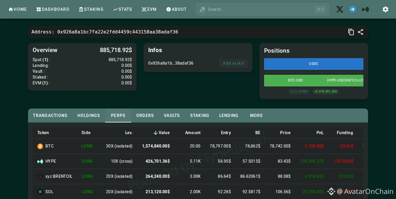The image size is (396, 199).
Task: Copy the address with copy icon
Action: point(351,32)
